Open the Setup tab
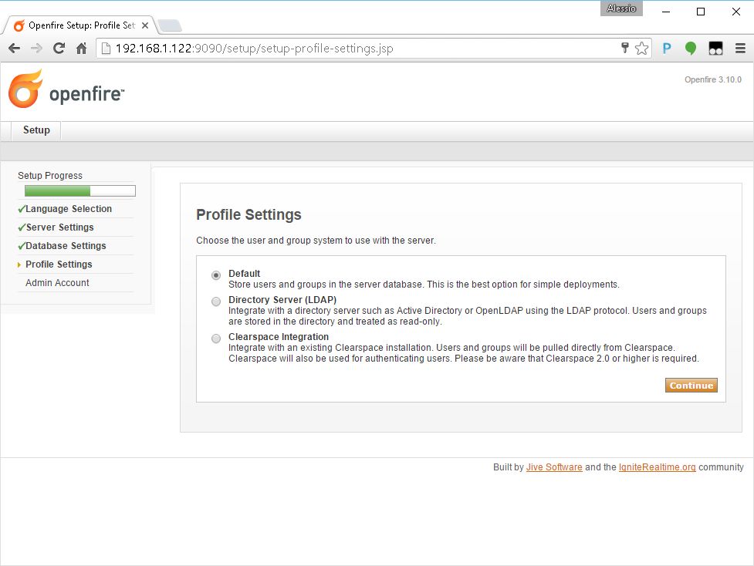Screen dimensions: 754x566 (36, 130)
